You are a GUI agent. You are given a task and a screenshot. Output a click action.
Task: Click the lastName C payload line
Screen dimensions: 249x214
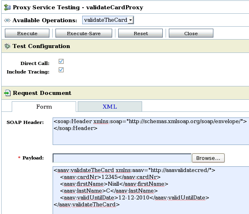[109, 191]
